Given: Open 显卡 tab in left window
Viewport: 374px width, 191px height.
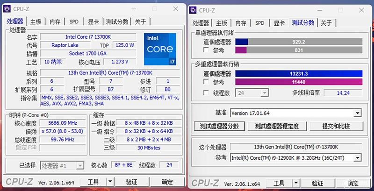Looking at the screenshot, I should click(x=93, y=21).
